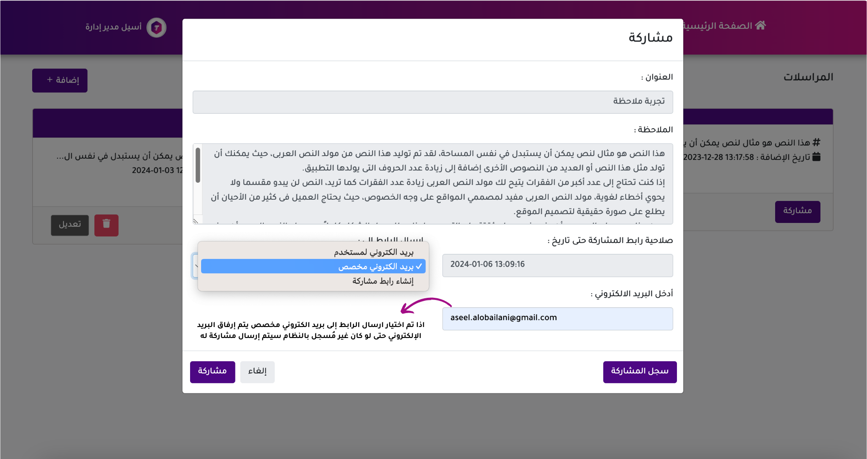Open سجل المشاركة share log

[x=639, y=371]
